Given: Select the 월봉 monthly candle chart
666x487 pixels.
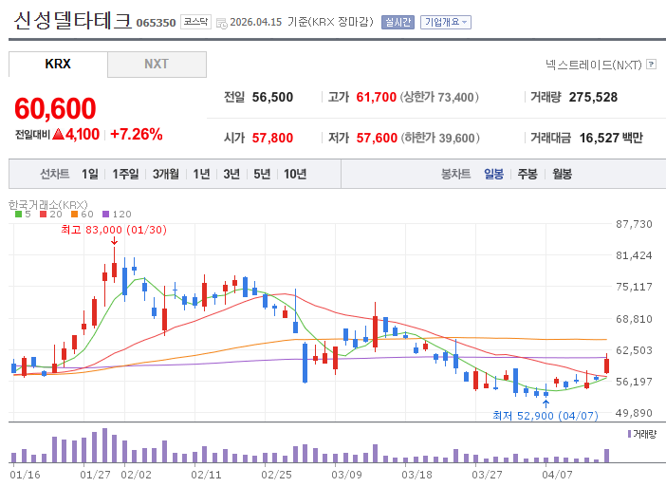Looking at the screenshot, I should pyautogui.click(x=562, y=174).
